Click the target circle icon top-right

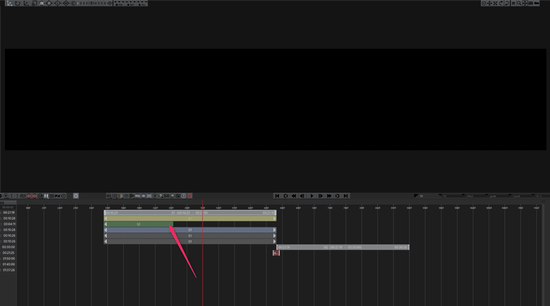point(484,3)
